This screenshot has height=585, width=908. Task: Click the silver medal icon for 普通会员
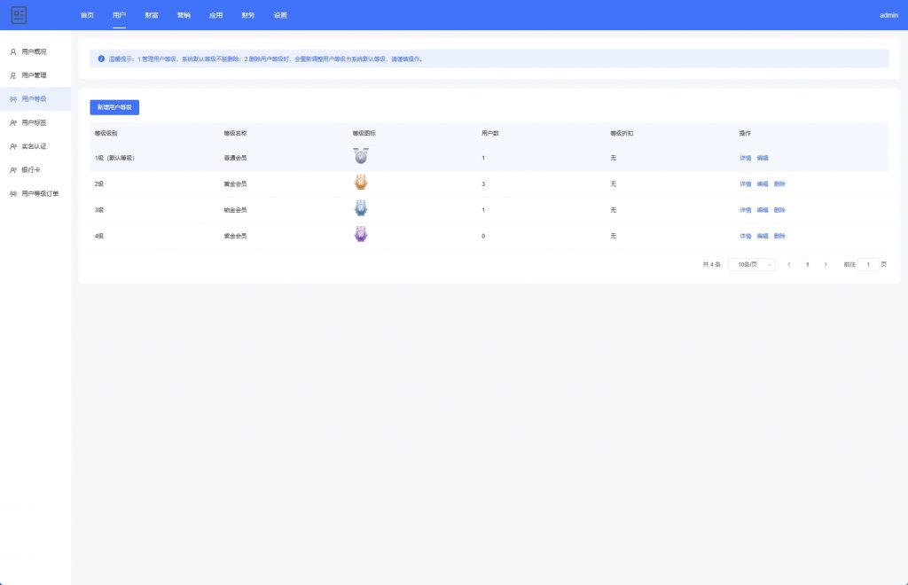[x=361, y=157]
